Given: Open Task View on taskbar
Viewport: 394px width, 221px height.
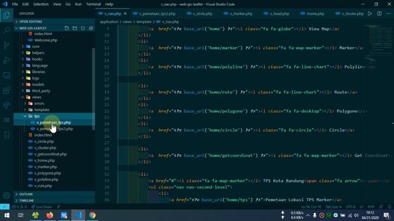Looking at the screenshot, I should tap(21, 215).
